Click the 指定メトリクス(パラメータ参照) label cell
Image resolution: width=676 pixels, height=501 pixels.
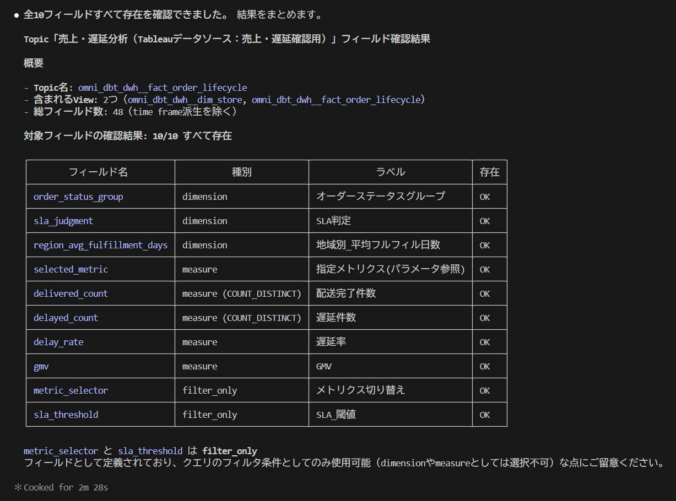point(391,269)
